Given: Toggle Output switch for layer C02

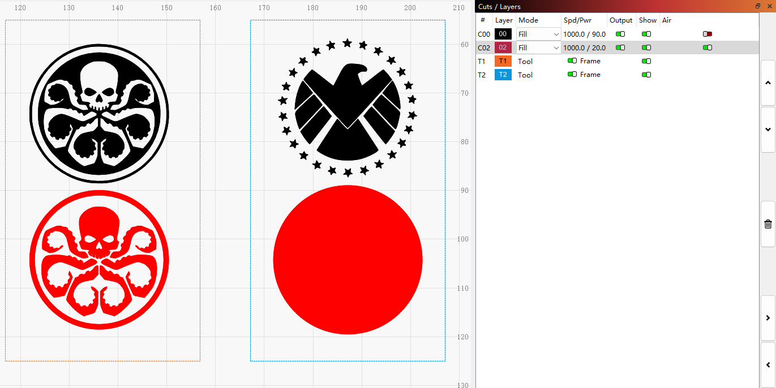Looking at the screenshot, I should point(620,48).
